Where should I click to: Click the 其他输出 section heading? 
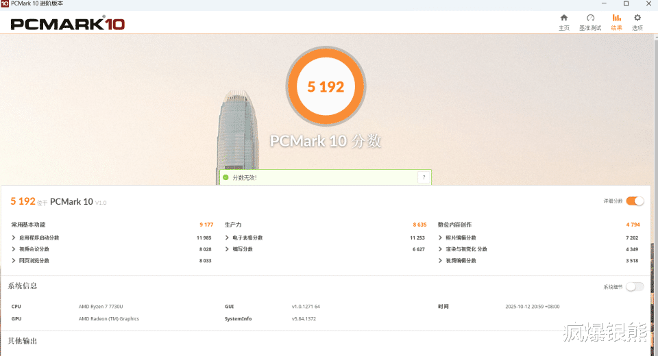[x=23, y=341]
